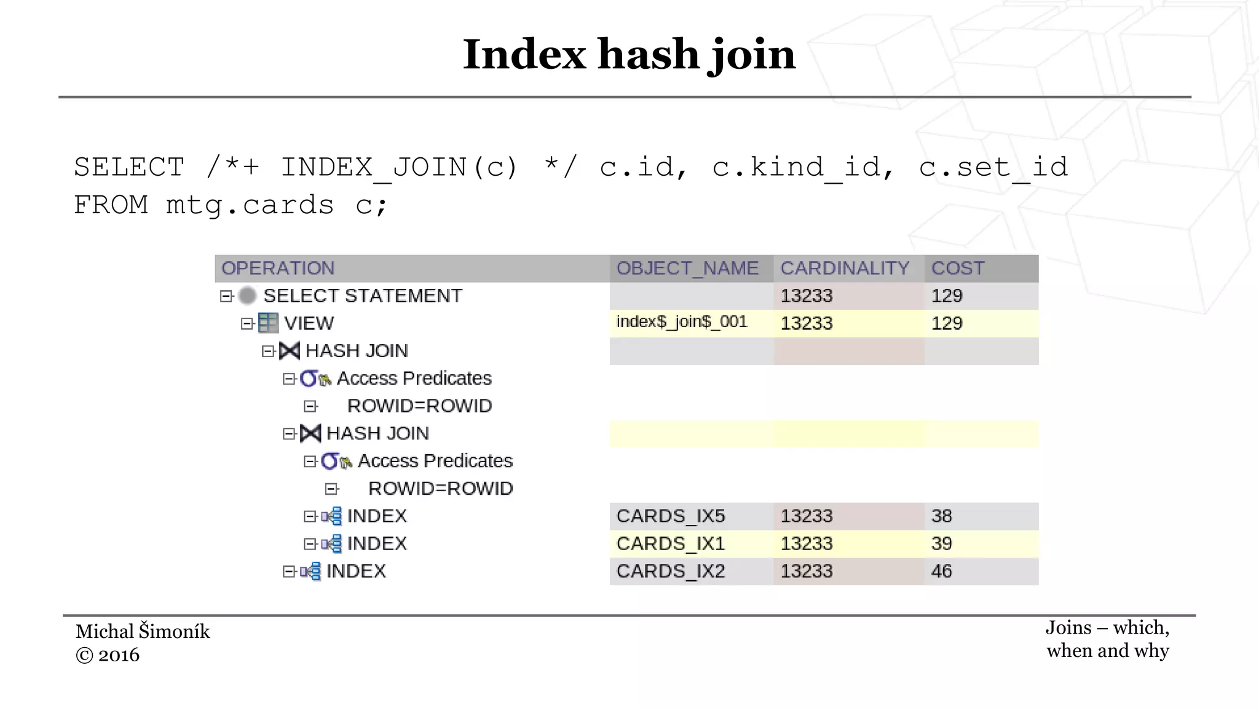Screen dimensions: 1259x708
Task: Select the inner HASH JOIN label
Action: [377, 433]
